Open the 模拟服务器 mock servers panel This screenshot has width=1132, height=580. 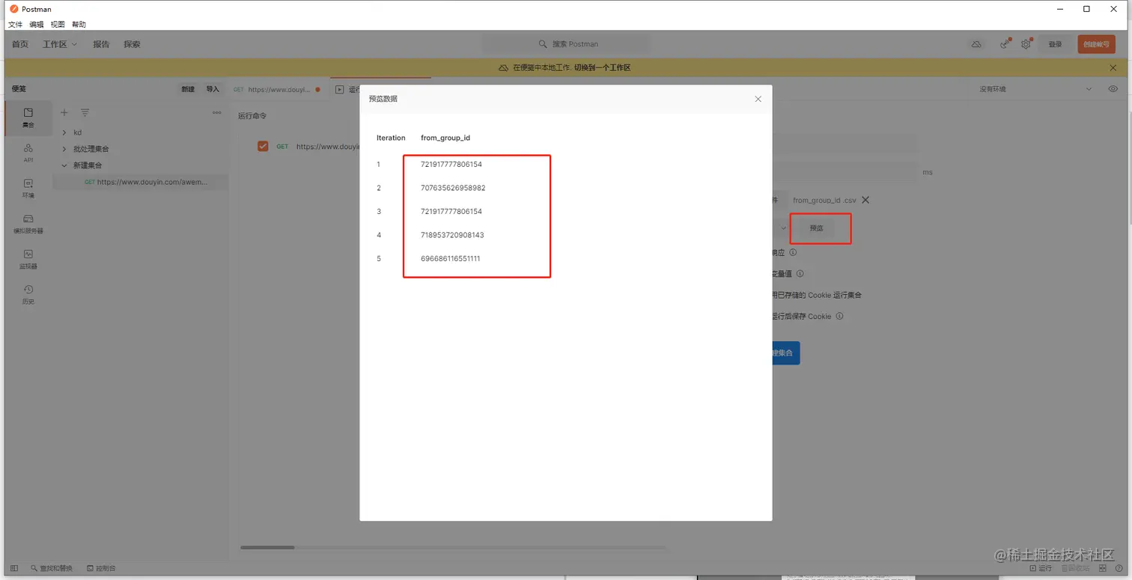coord(28,224)
